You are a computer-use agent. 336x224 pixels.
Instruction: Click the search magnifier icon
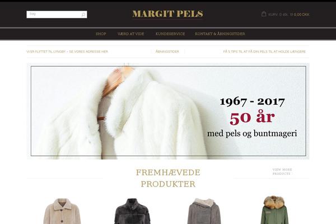coord(83,15)
